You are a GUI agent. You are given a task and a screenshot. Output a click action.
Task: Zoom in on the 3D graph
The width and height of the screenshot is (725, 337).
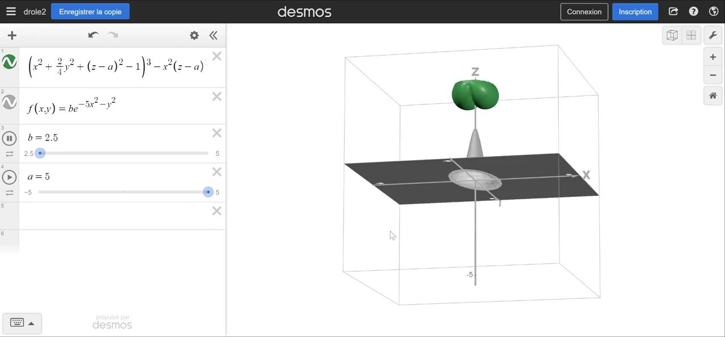713,57
